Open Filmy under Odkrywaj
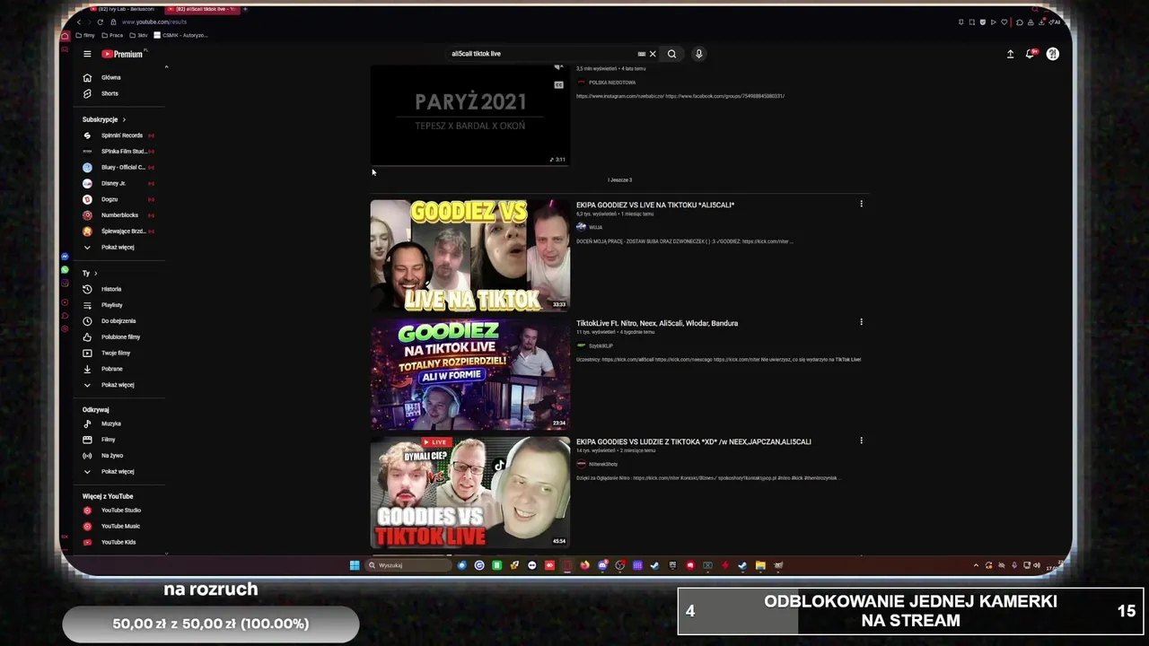The height and width of the screenshot is (646, 1149). point(109,440)
